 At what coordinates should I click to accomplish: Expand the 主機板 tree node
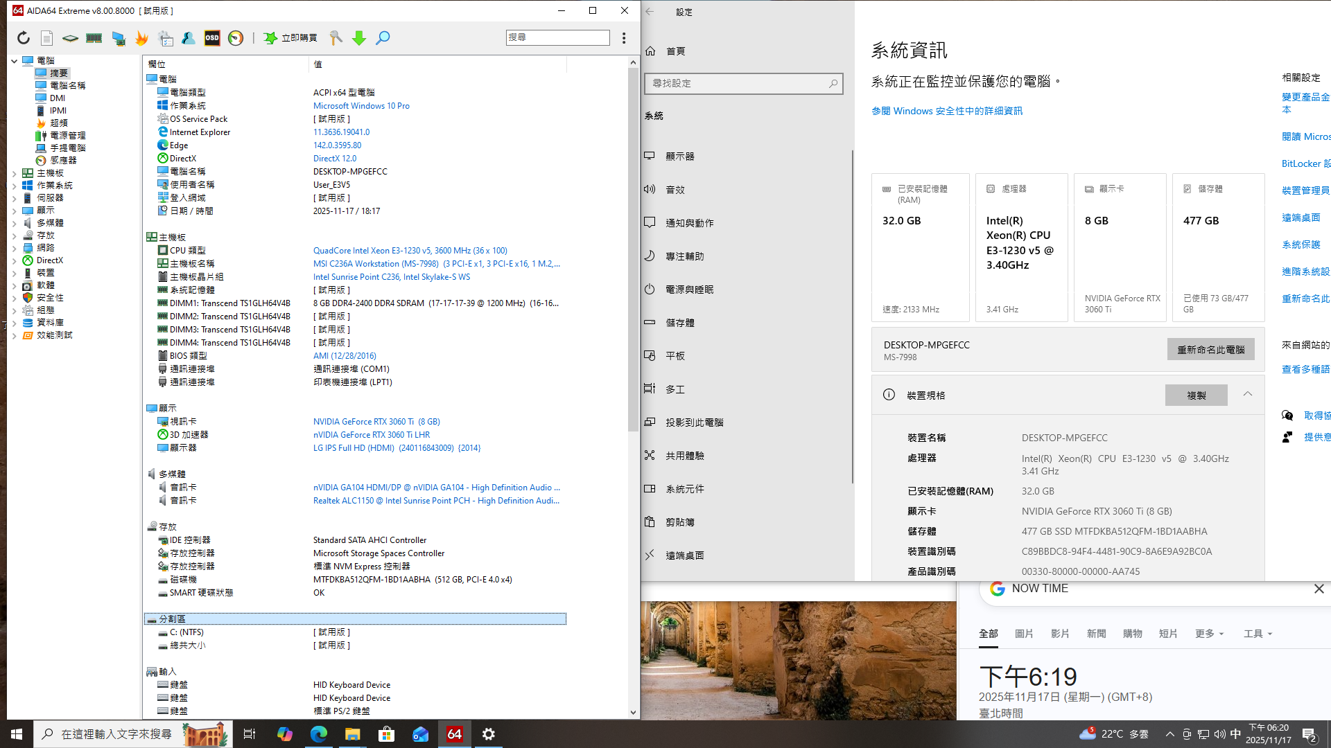tap(15, 173)
